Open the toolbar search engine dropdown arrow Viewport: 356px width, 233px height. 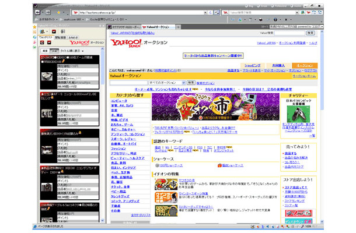297,12
